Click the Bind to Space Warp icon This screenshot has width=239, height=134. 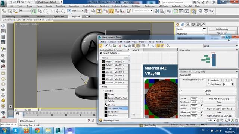coord(15,11)
